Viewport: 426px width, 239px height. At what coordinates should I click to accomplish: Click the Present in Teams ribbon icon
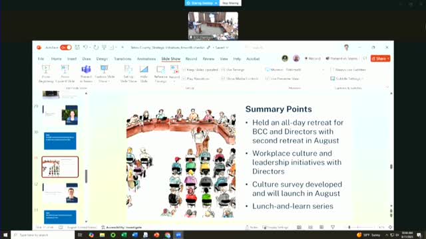click(x=86, y=74)
